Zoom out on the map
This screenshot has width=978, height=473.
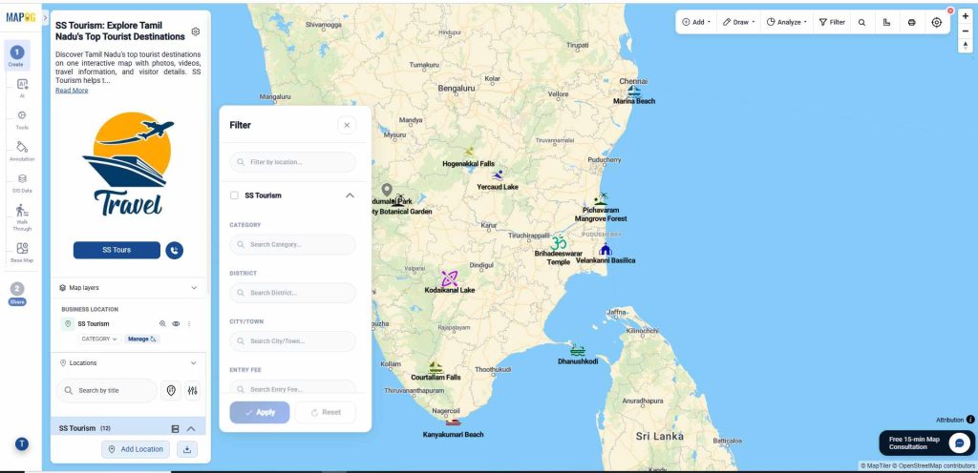point(966,31)
